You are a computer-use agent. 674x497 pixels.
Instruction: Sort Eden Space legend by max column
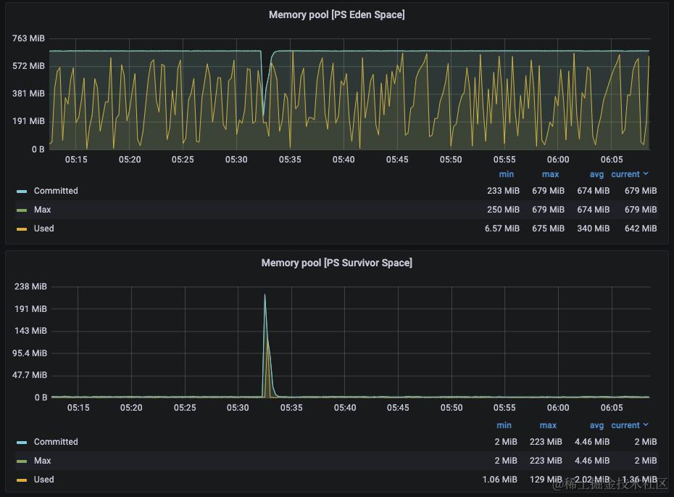pyautogui.click(x=550, y=174)
